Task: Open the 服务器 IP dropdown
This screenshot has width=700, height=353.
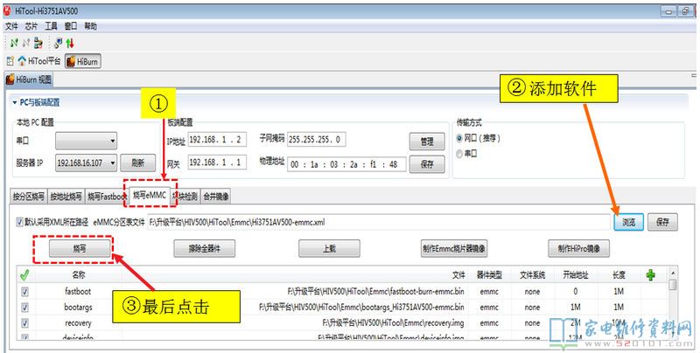Action: pos(86,163)
